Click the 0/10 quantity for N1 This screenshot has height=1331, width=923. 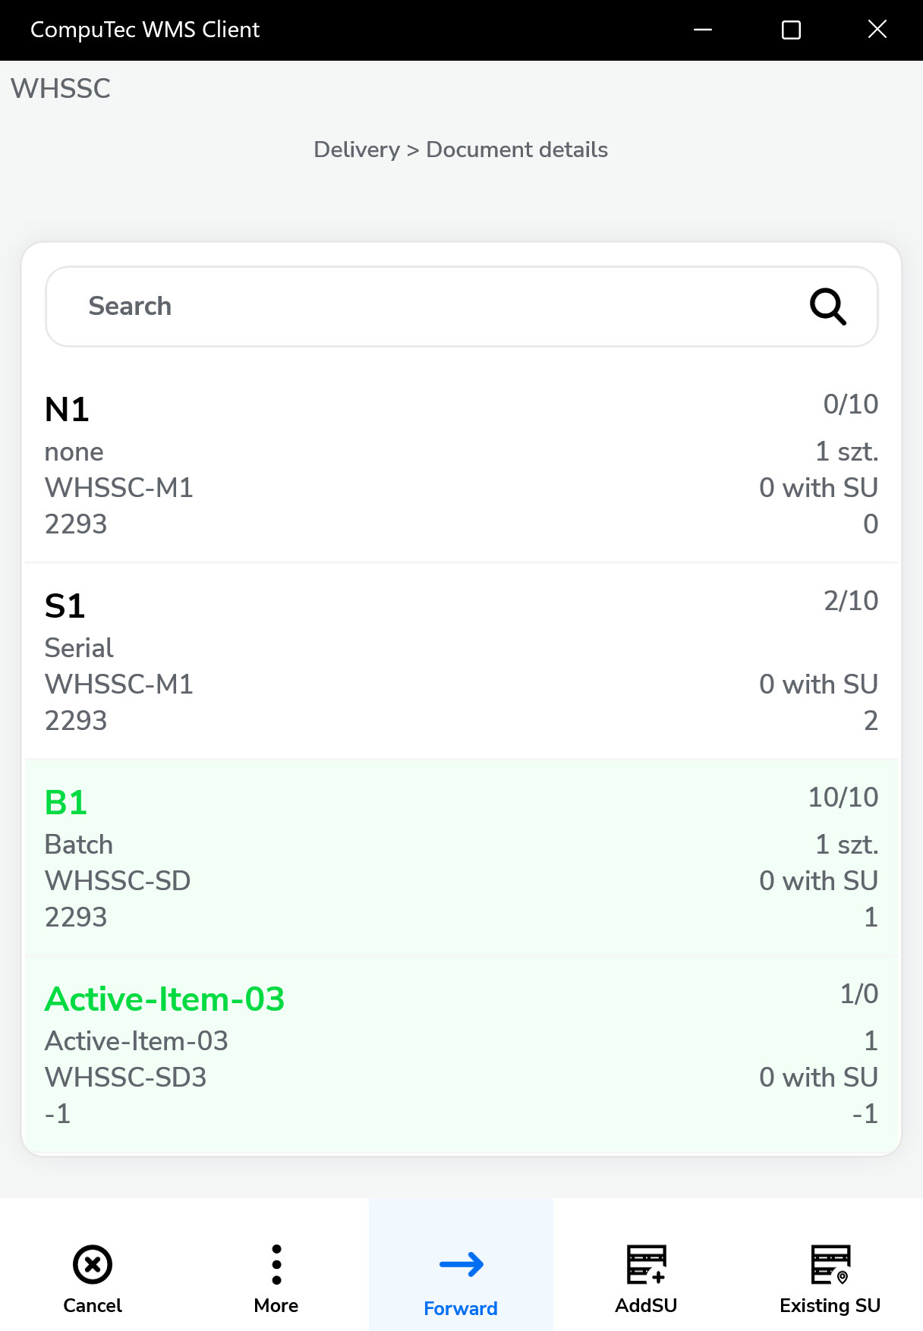pyautogui.click(x=850, y=404)
